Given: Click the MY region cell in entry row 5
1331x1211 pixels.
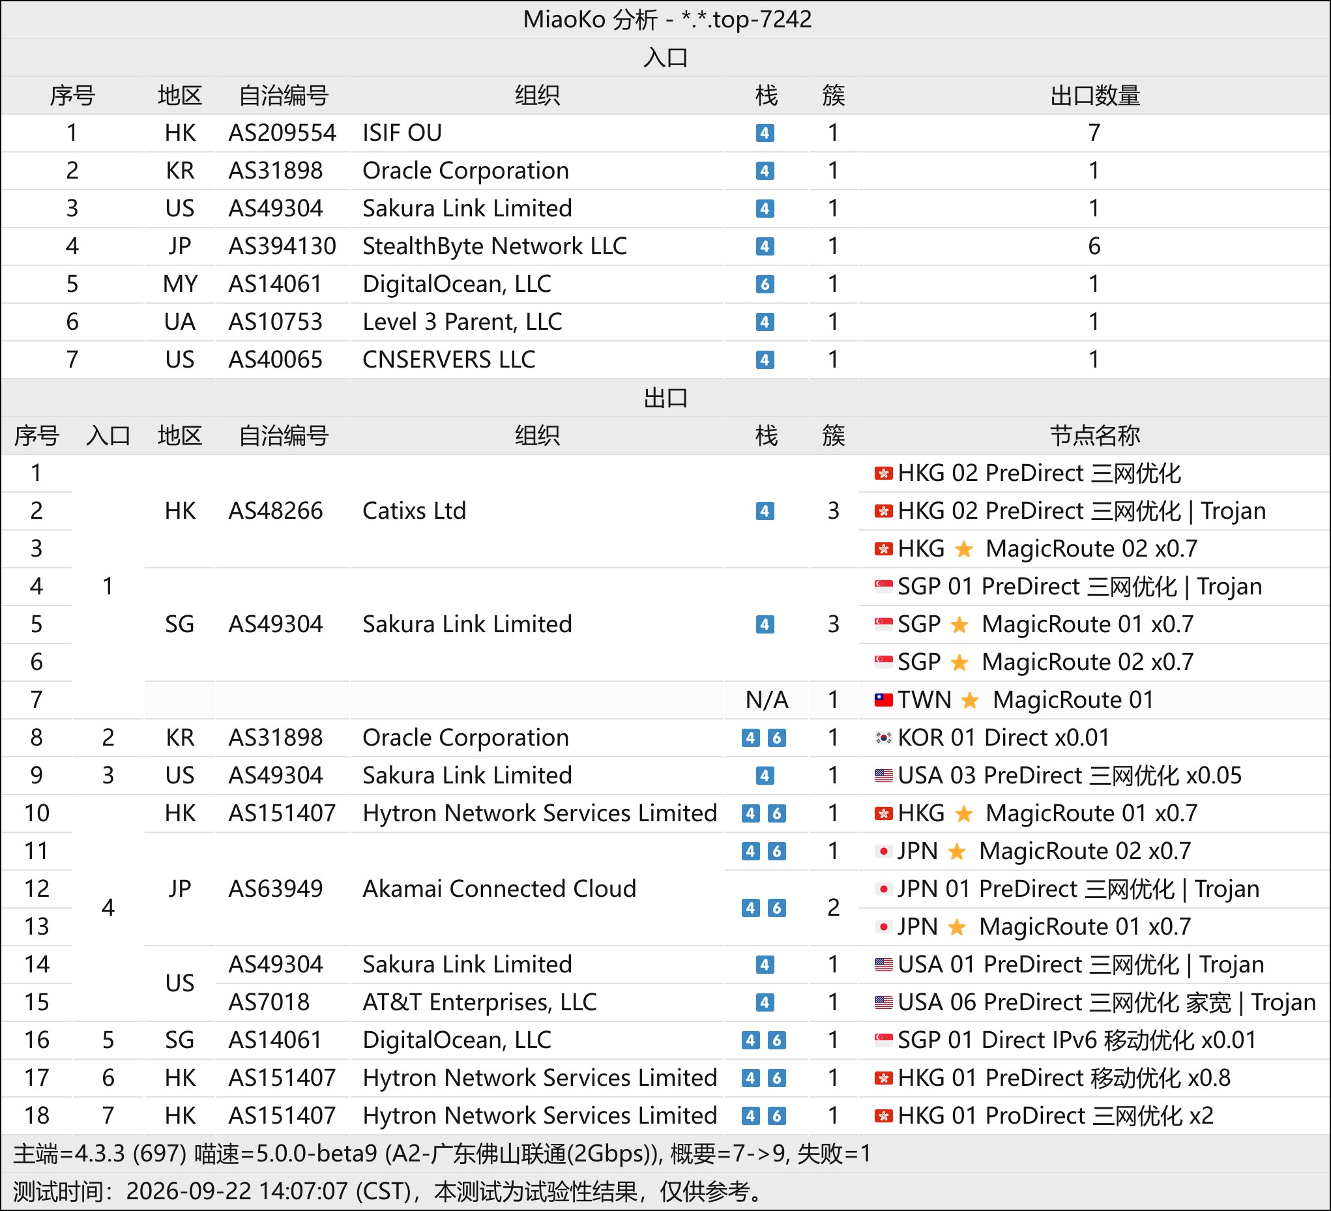Looking at the screenshot, I should (180, 285).
